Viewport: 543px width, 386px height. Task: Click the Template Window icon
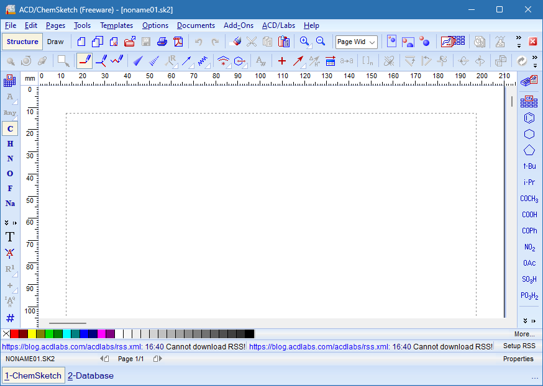point(454,42)
